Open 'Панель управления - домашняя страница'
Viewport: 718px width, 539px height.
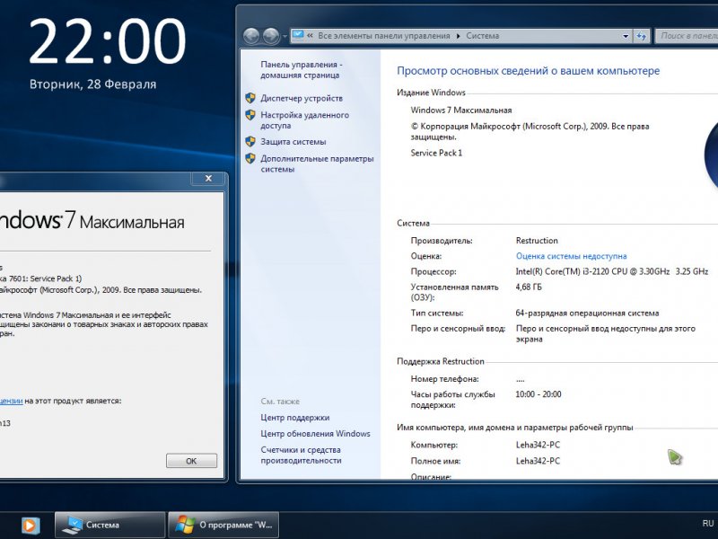point(302,70)
